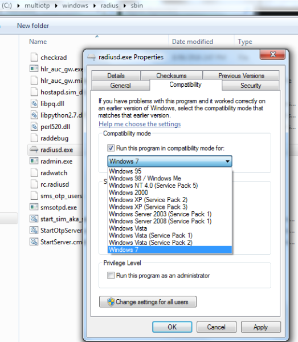Choose Windows 95 from the list

[170, 171]
